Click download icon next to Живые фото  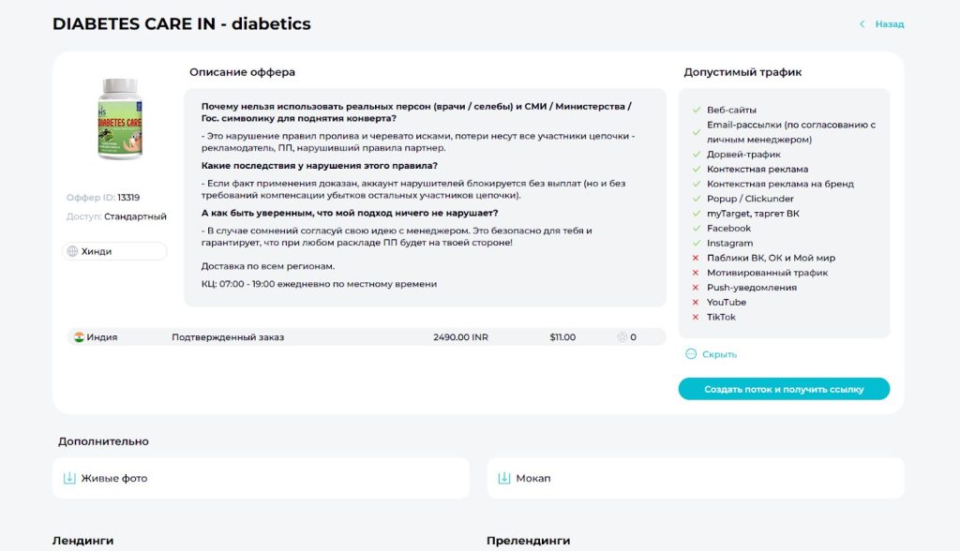tap(68, 478)
